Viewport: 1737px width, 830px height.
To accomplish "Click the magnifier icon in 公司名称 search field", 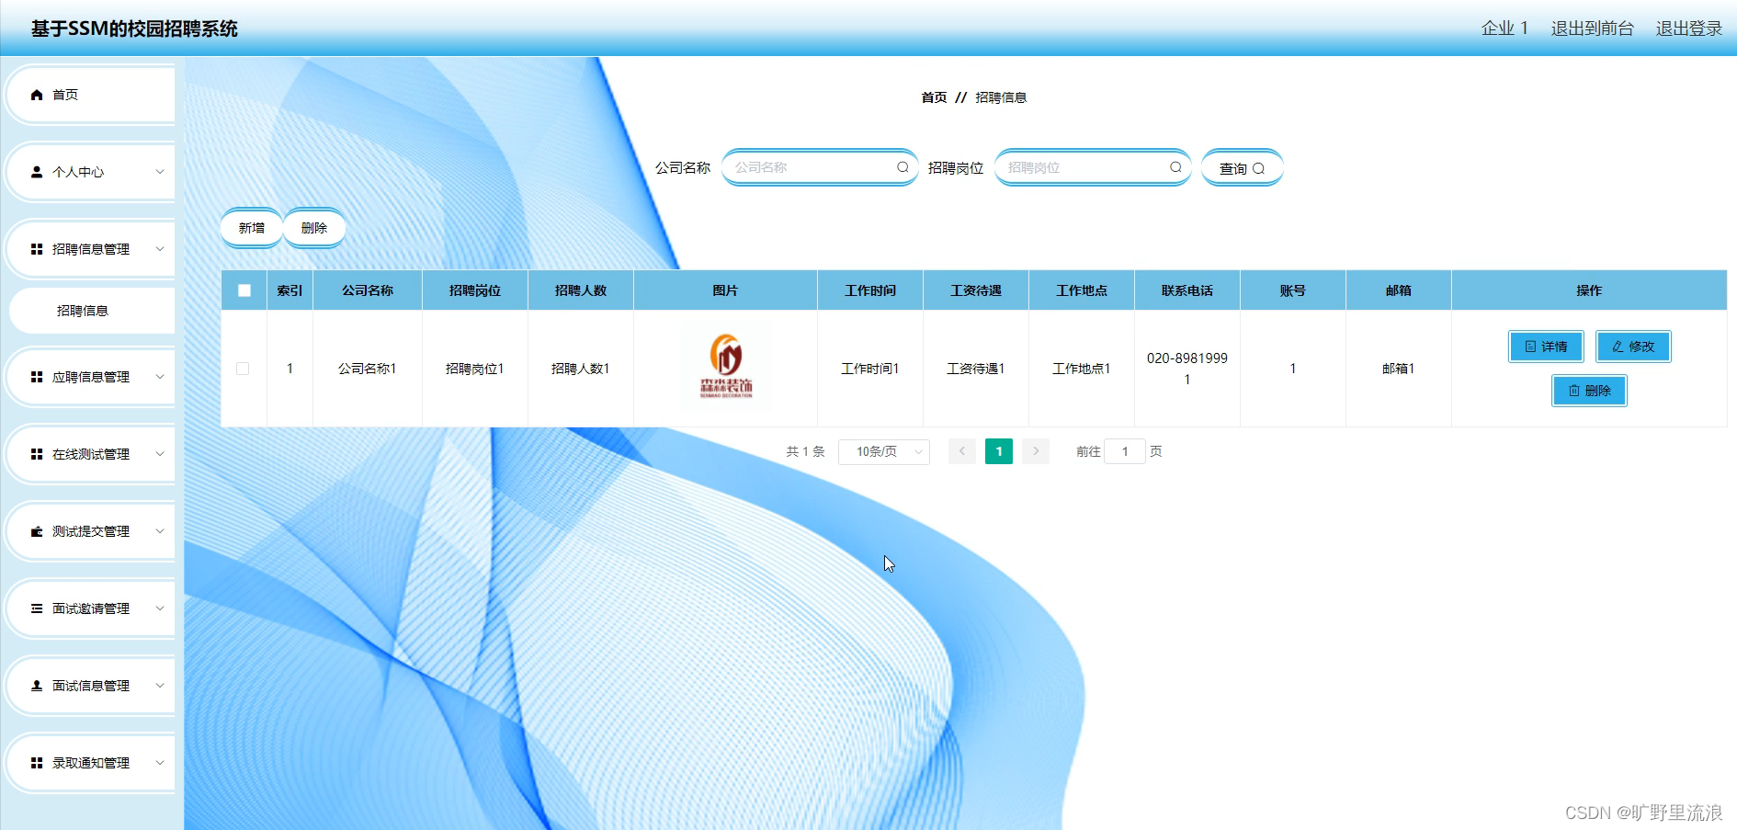I will 903,167.
